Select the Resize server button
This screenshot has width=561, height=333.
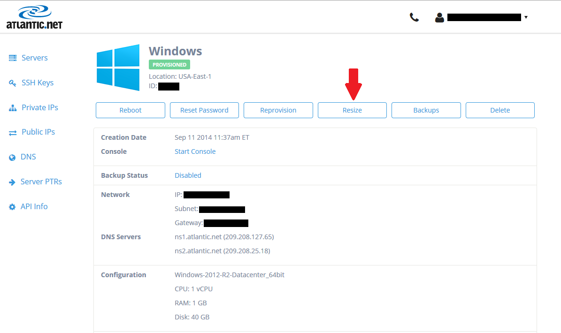pos(352,110)
